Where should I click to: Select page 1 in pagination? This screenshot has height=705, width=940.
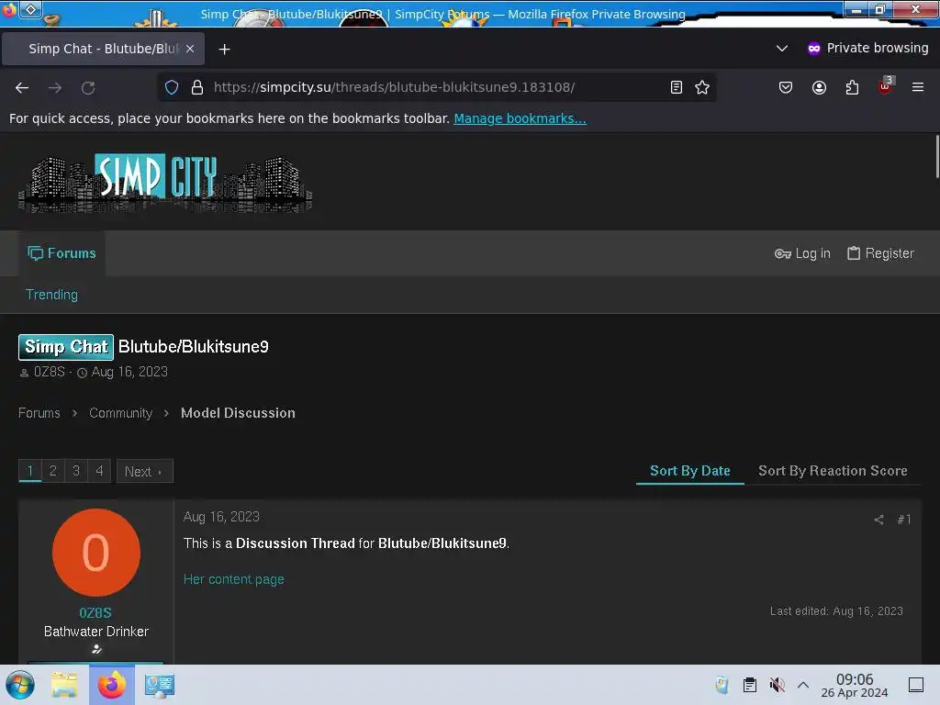[x=30, y=471]
